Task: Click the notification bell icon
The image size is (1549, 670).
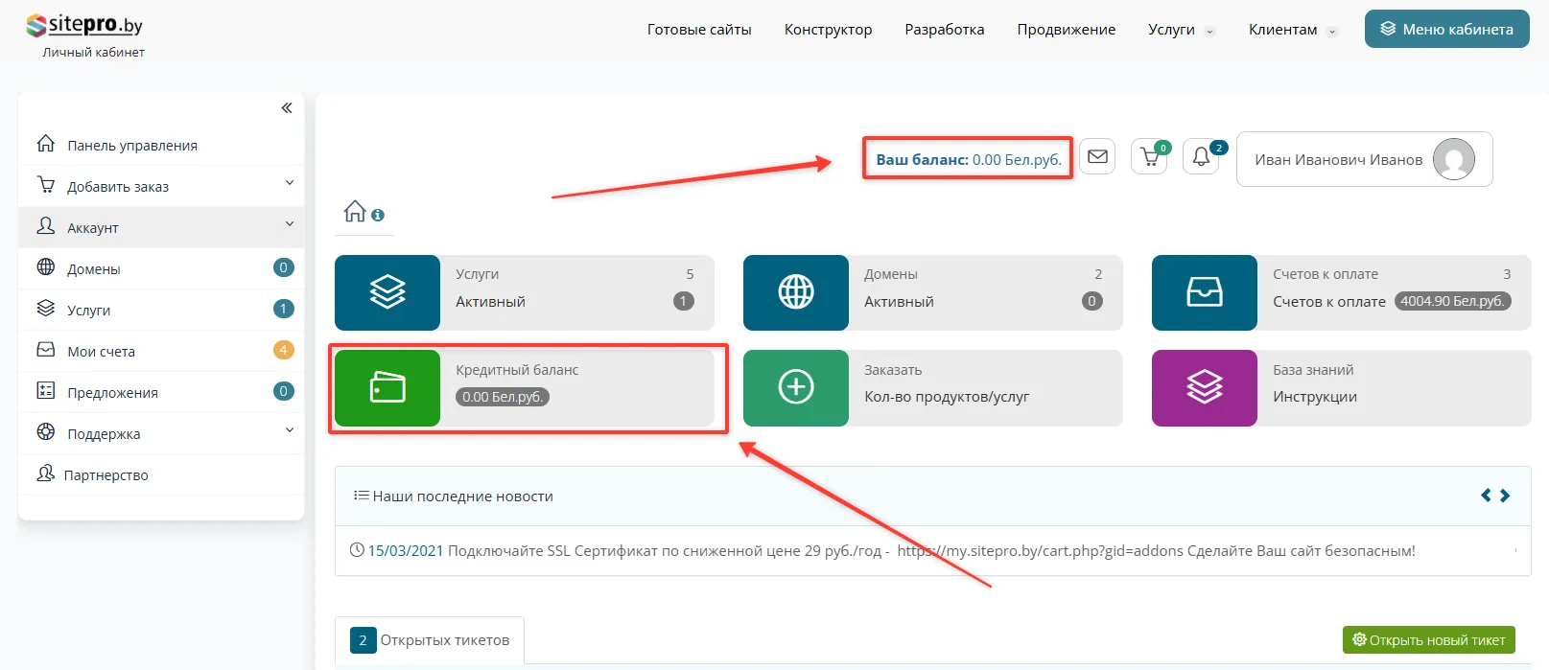Action: pos(1201,157)
